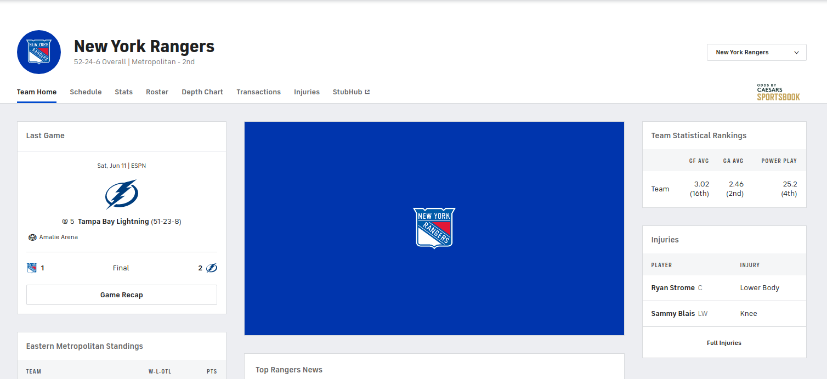Click the 52-24-6 Overall record text

coord(100,62)
